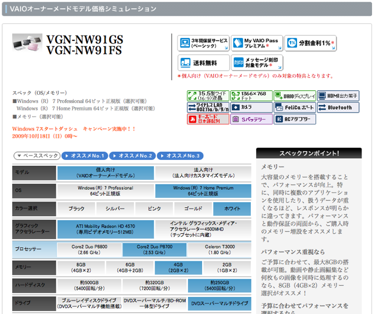Pick the ピンク color option
This screenshot has height=314, width=375.
[x=154, y=209]
